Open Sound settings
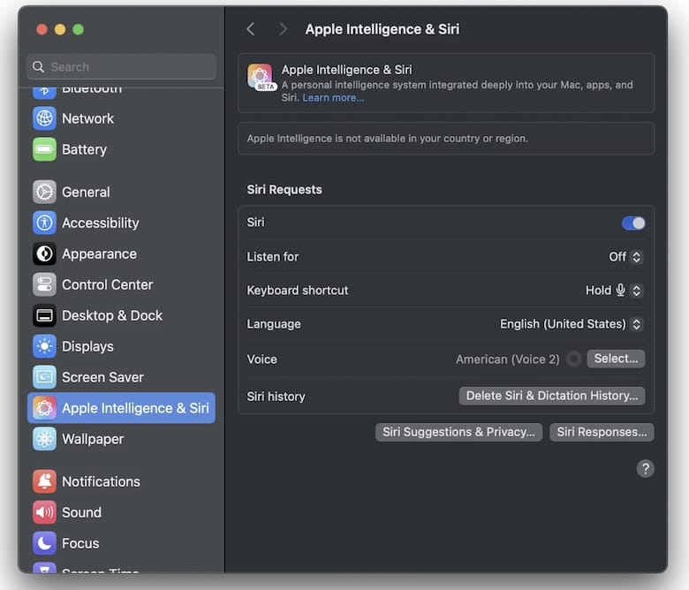Image resolution: width=689 pixels, height=590 pixels. (x=121, y=512)
